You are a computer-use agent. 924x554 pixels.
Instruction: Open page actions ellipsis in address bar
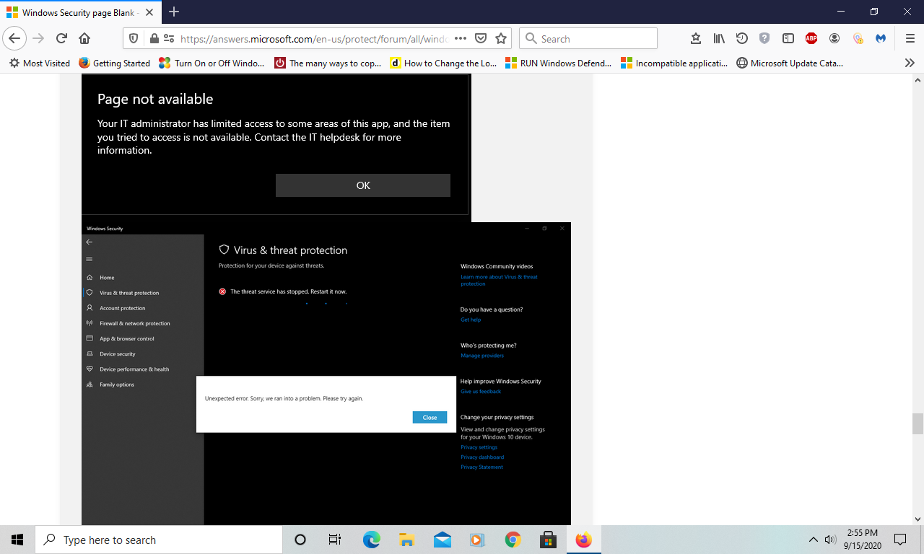point(461,38)
